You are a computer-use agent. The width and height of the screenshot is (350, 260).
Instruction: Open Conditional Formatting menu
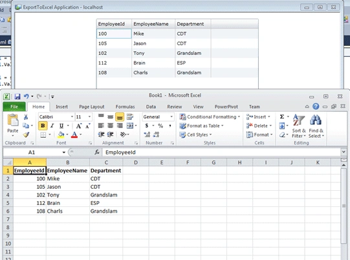pos(210,116)
